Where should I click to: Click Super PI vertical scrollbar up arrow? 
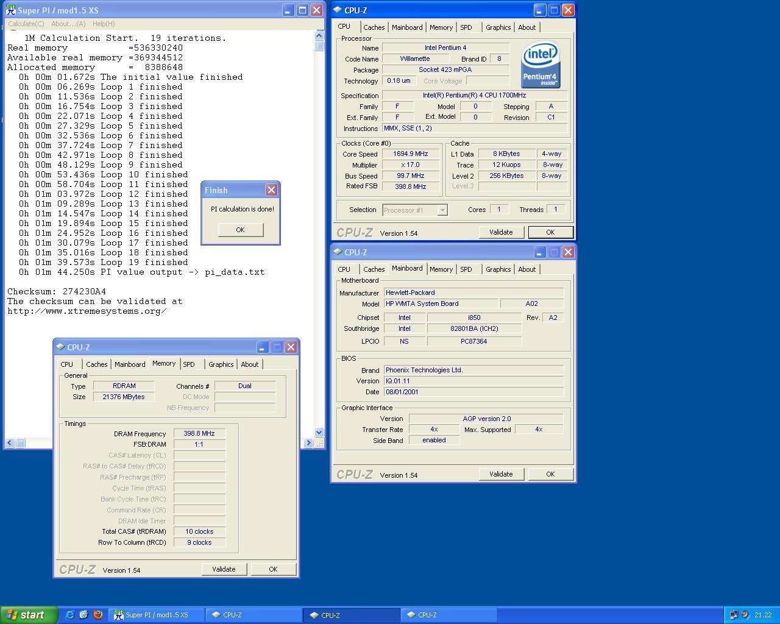click(x=319, y=35)
